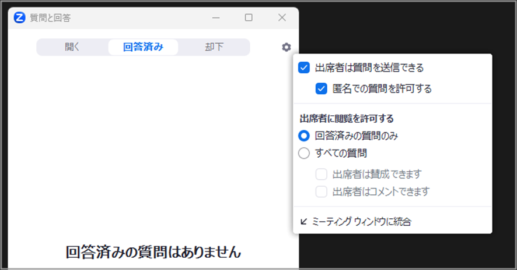Click ミーティング ウィンドウに統合 menu entry
The height and width of the screenshot is (270, 517).
click(x=392, y=221)
